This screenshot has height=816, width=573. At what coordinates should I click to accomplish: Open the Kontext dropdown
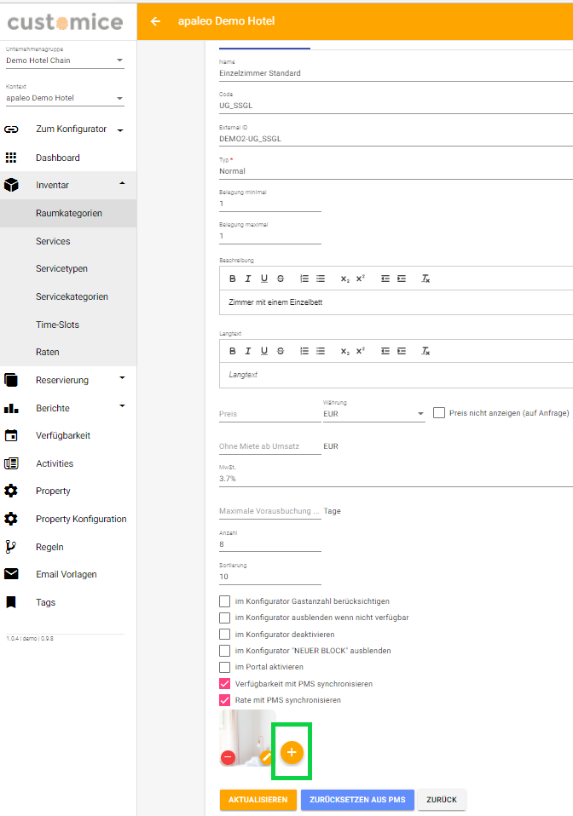click(65, 98)
